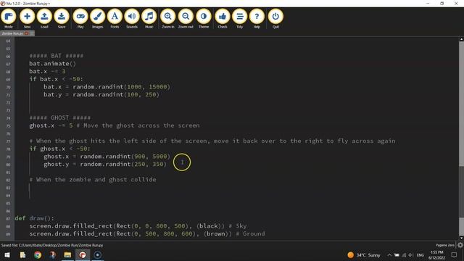The width and height of the screenshot is (464, 261).
Task: Click the 'def draw():' line
Action: [34, 218]
